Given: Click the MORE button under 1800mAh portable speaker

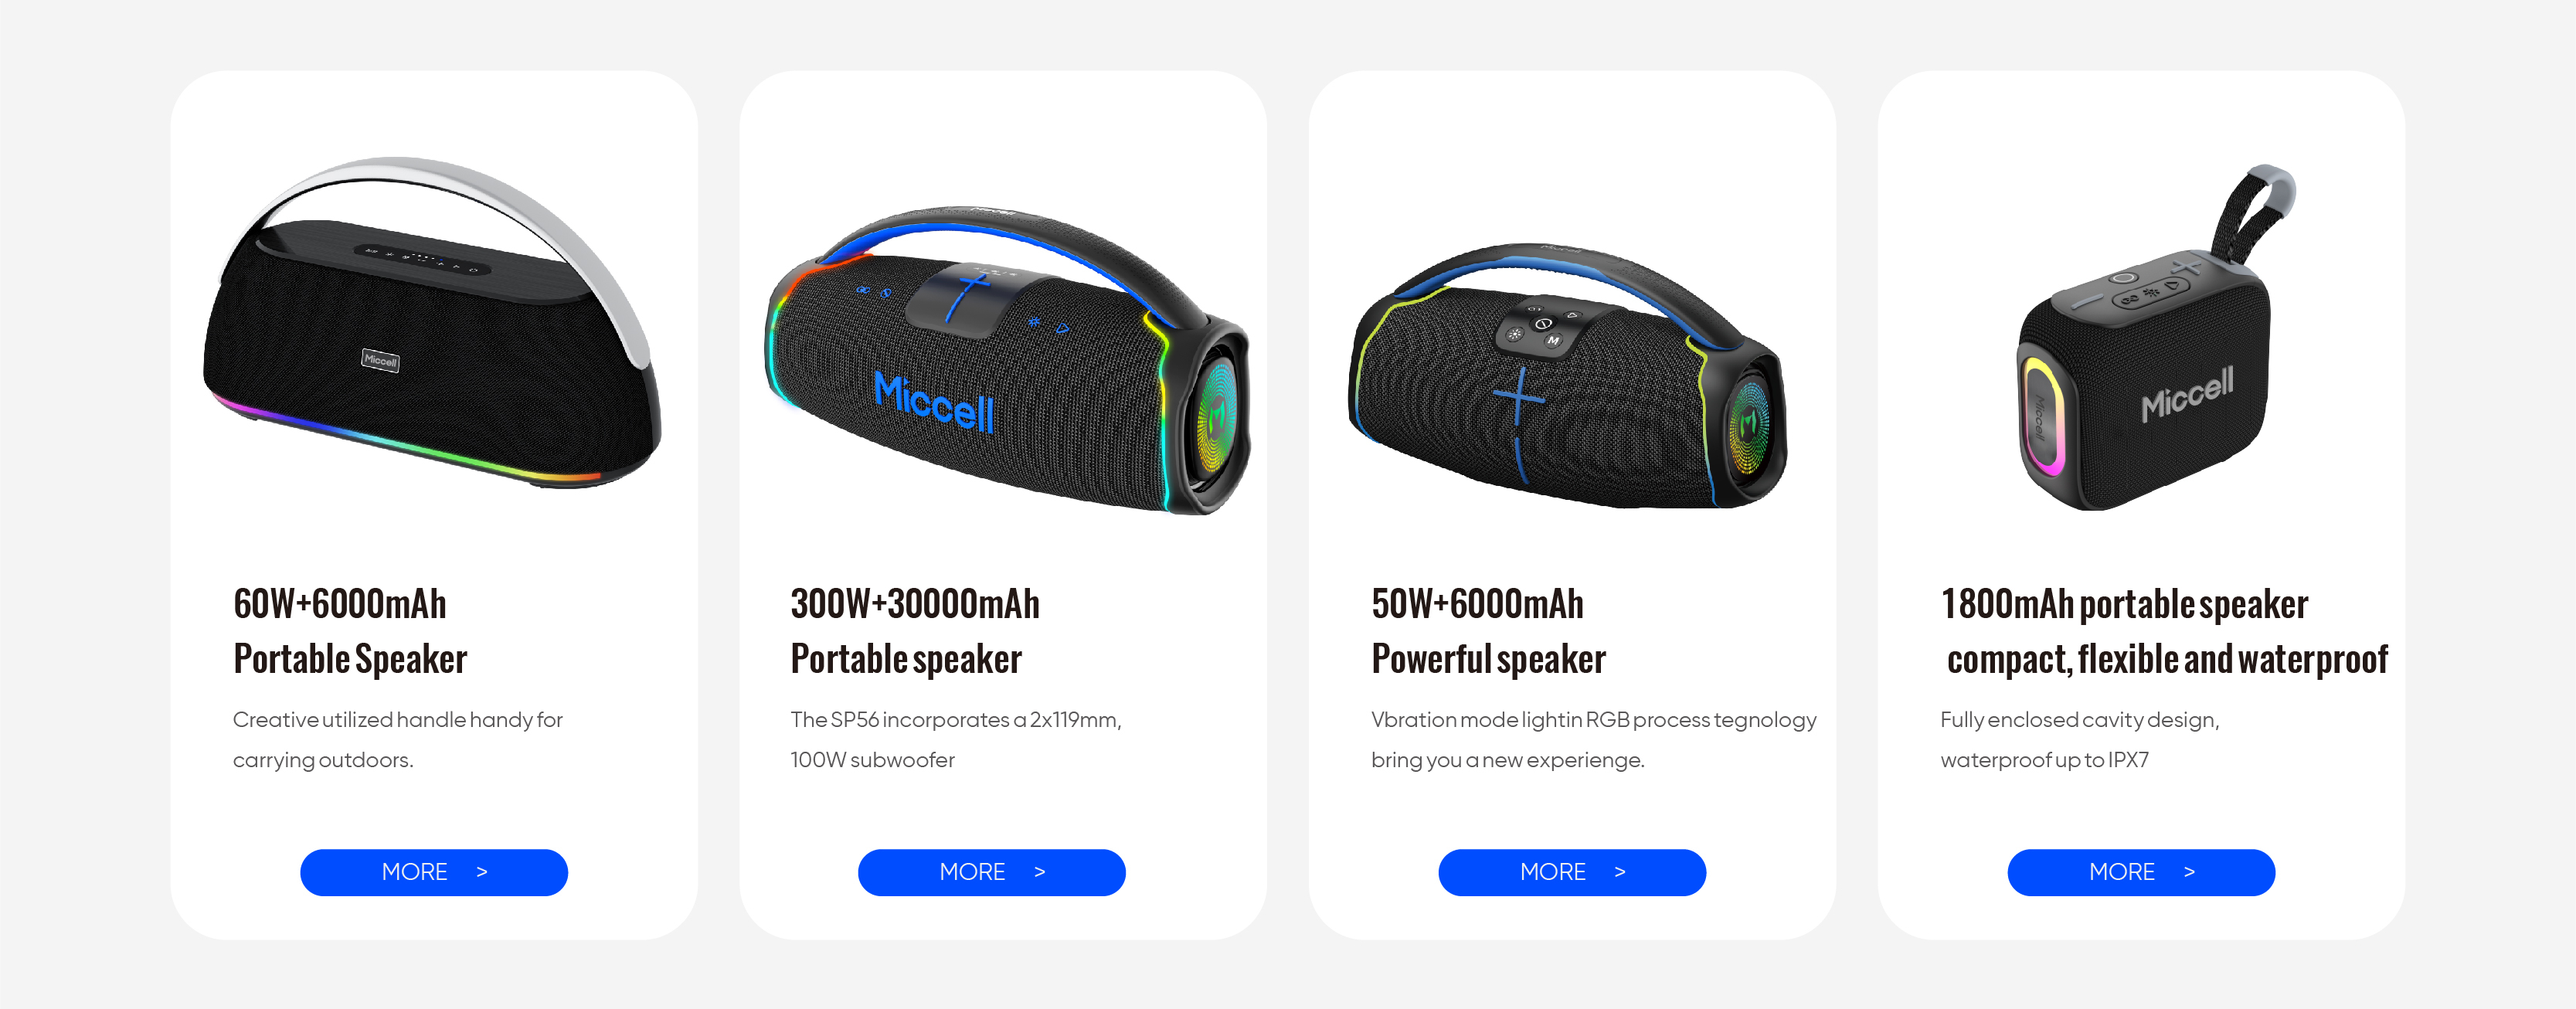Looking at the screenshot, I should 2141,872.
